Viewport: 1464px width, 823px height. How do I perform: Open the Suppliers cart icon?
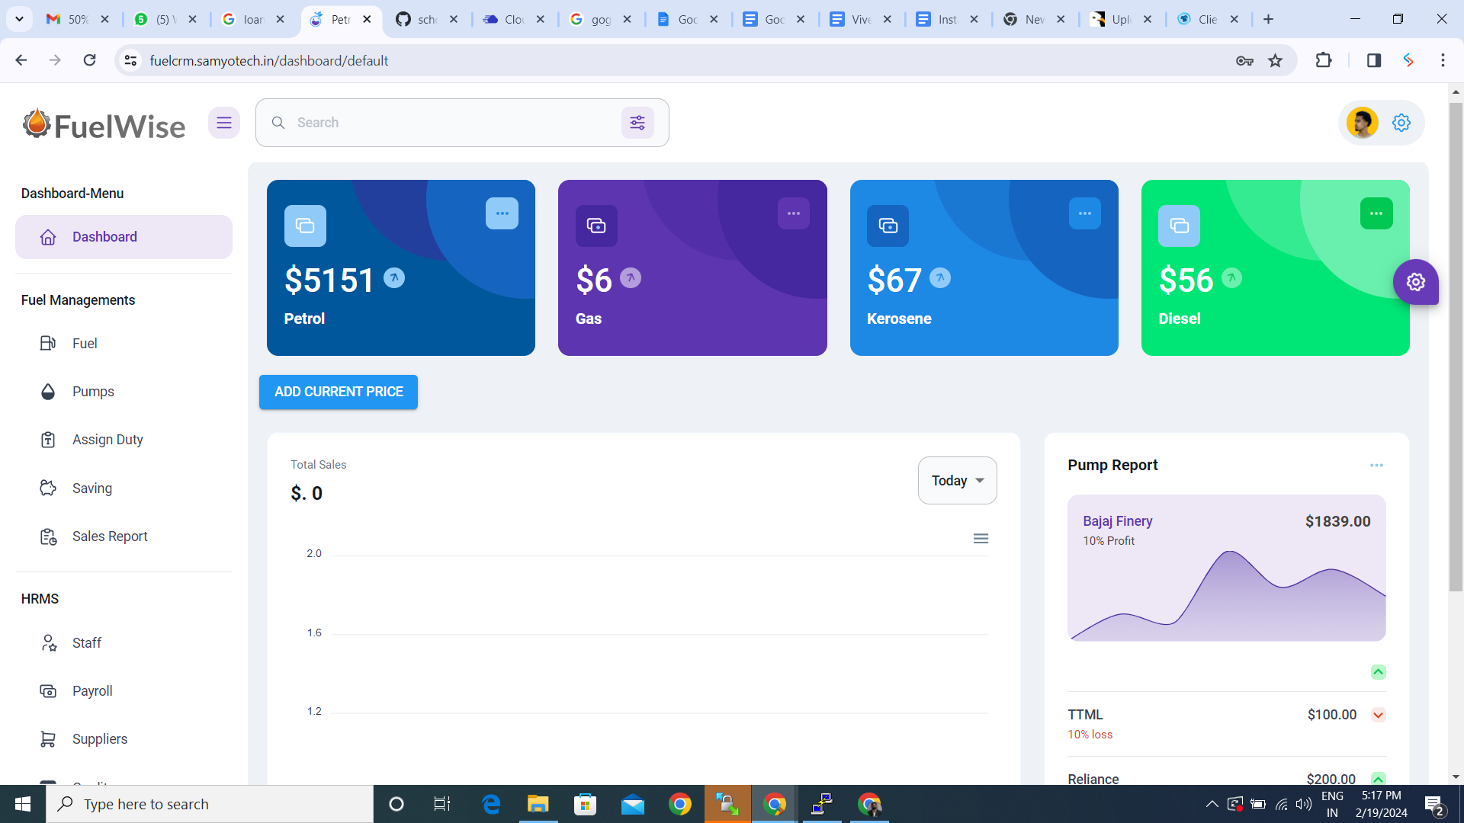[48, 739]
